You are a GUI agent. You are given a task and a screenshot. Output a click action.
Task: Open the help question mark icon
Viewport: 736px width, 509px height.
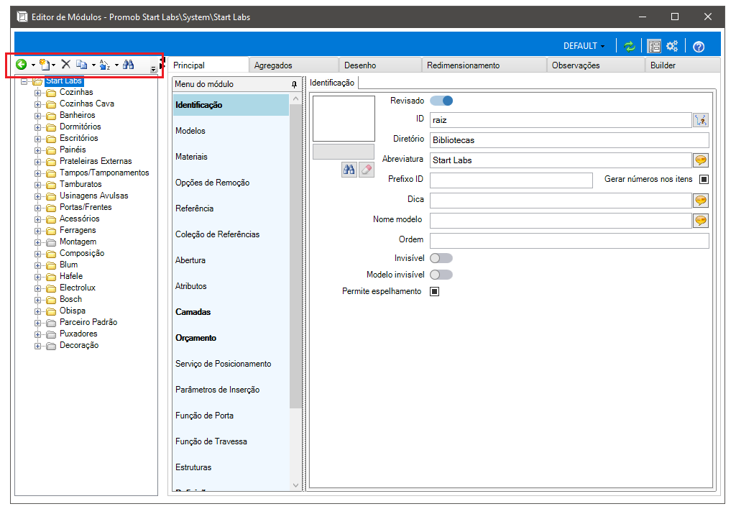point(699,47)
